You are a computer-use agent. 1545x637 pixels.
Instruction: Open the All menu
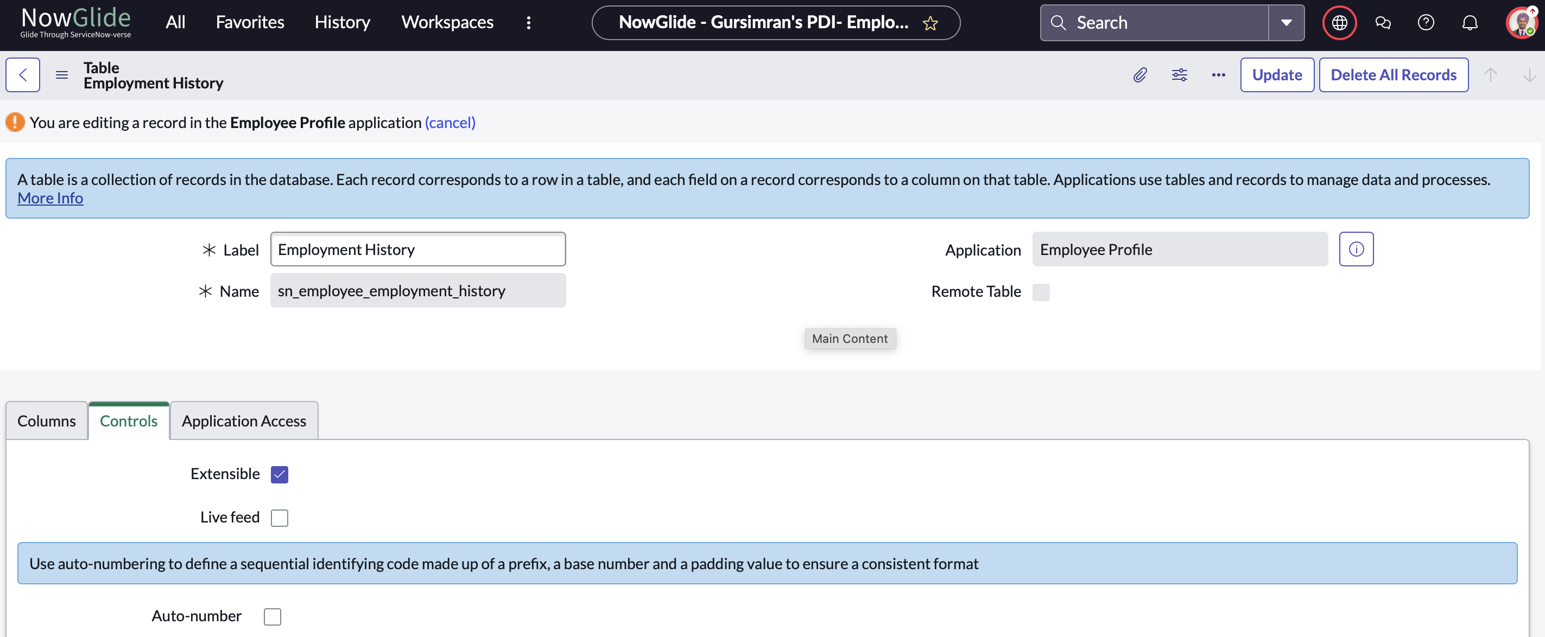click(x=175, y=23)
